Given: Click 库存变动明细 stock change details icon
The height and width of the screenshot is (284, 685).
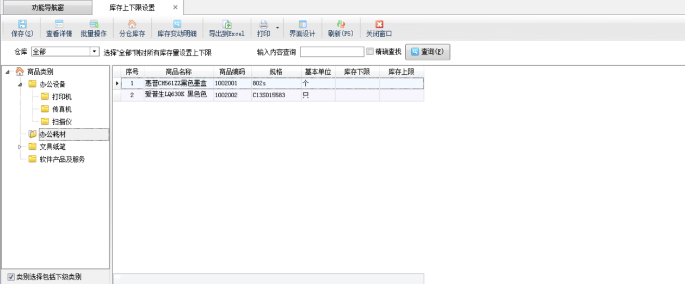Looking at the screenshot, I should click(x=177, y=24).
